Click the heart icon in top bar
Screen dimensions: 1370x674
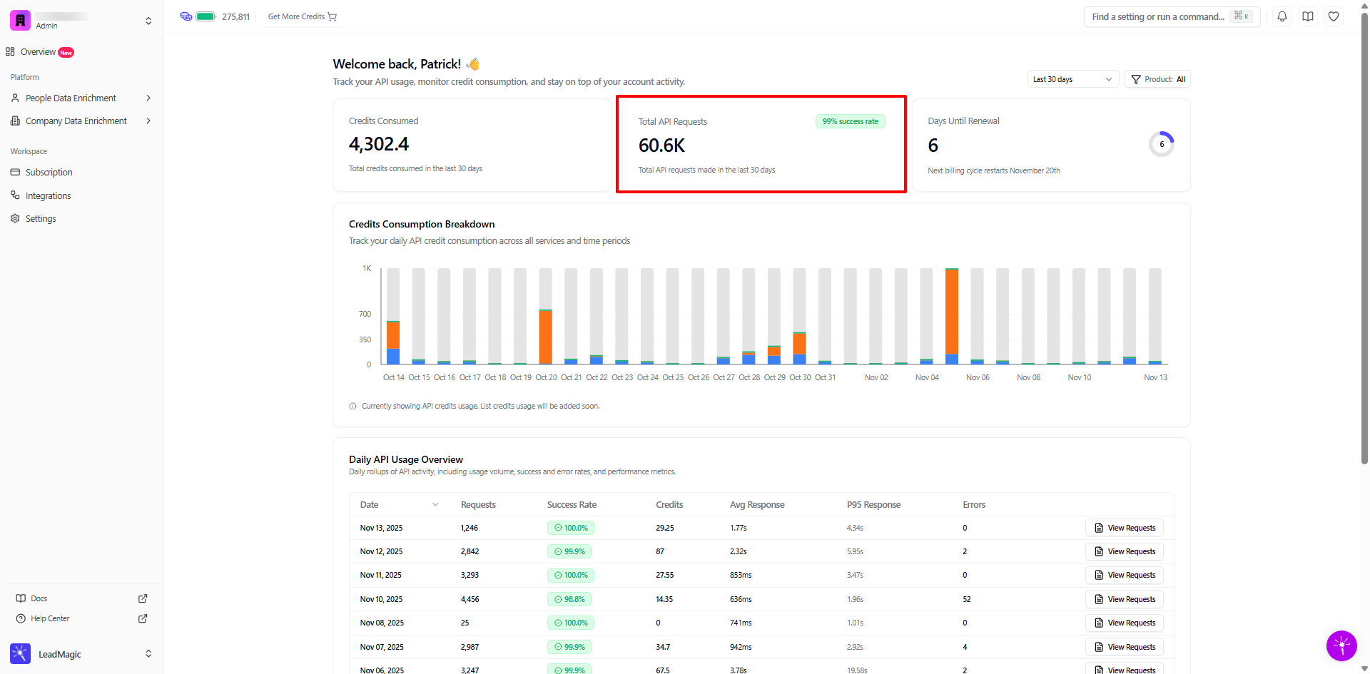(x=1334, y=16)
